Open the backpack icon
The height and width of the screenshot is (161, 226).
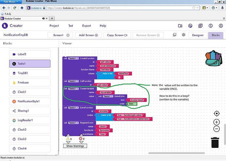pos(214,58)
